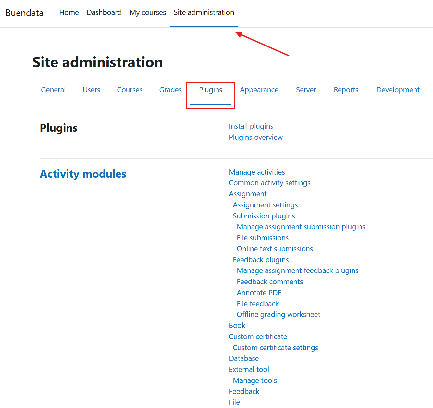Open Manage assignment submission plugins

[x=301, y=227]
